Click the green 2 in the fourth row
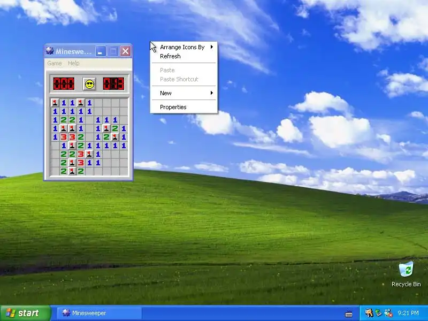428x321 pixels. coord(115,128)
